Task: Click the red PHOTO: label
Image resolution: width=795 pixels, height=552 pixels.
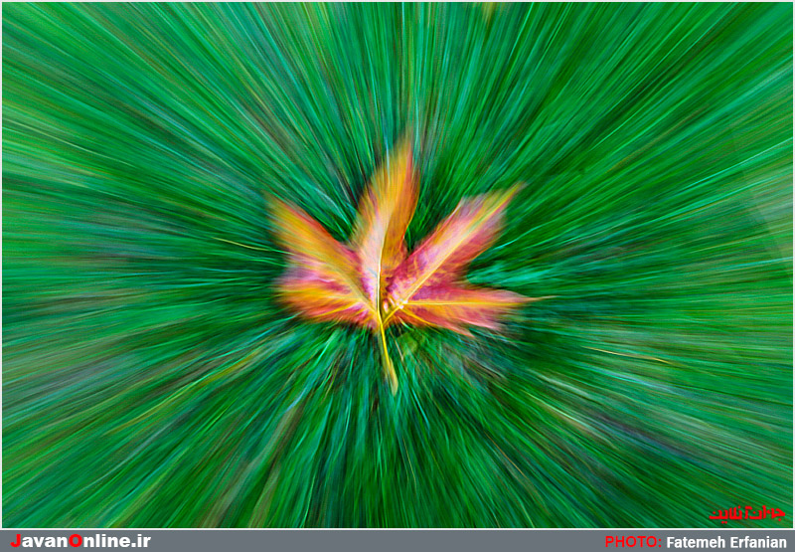Action: click(633, 542)
